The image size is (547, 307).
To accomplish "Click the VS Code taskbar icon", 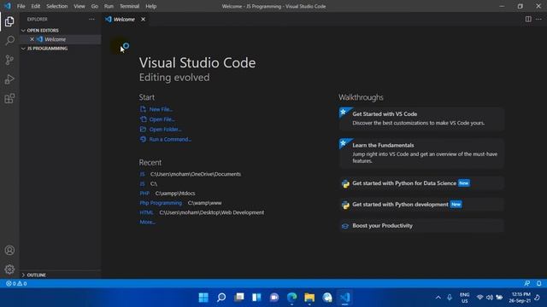I will (344, 298).
